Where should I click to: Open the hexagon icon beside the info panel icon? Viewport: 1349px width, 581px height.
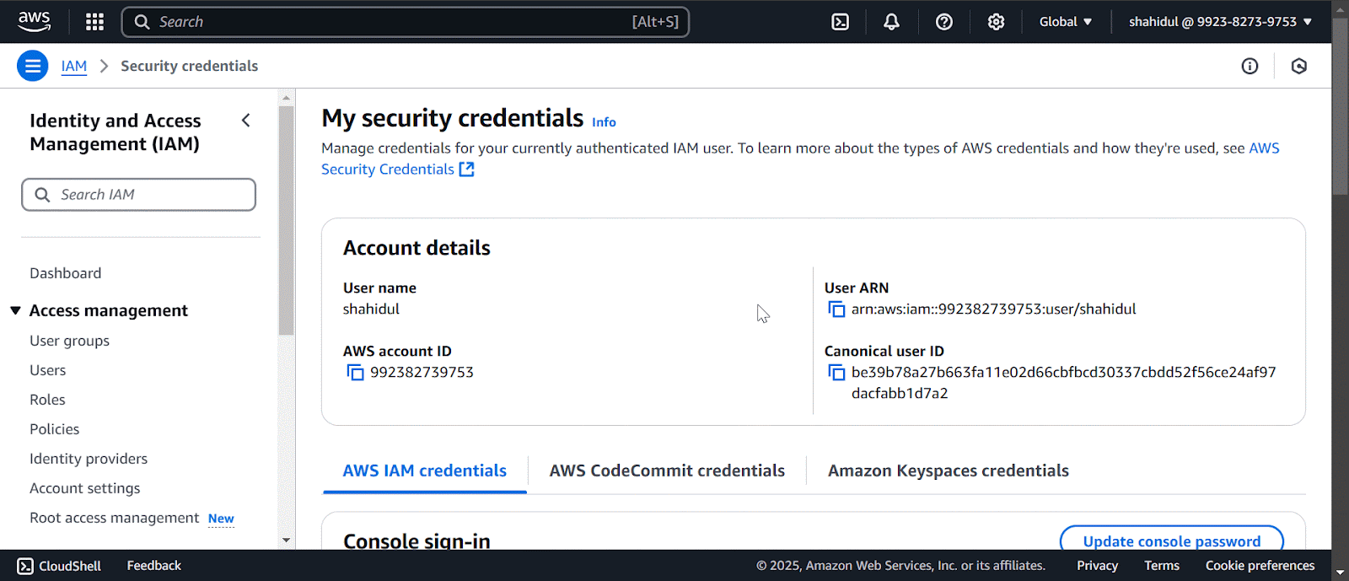click(1299, 66)
